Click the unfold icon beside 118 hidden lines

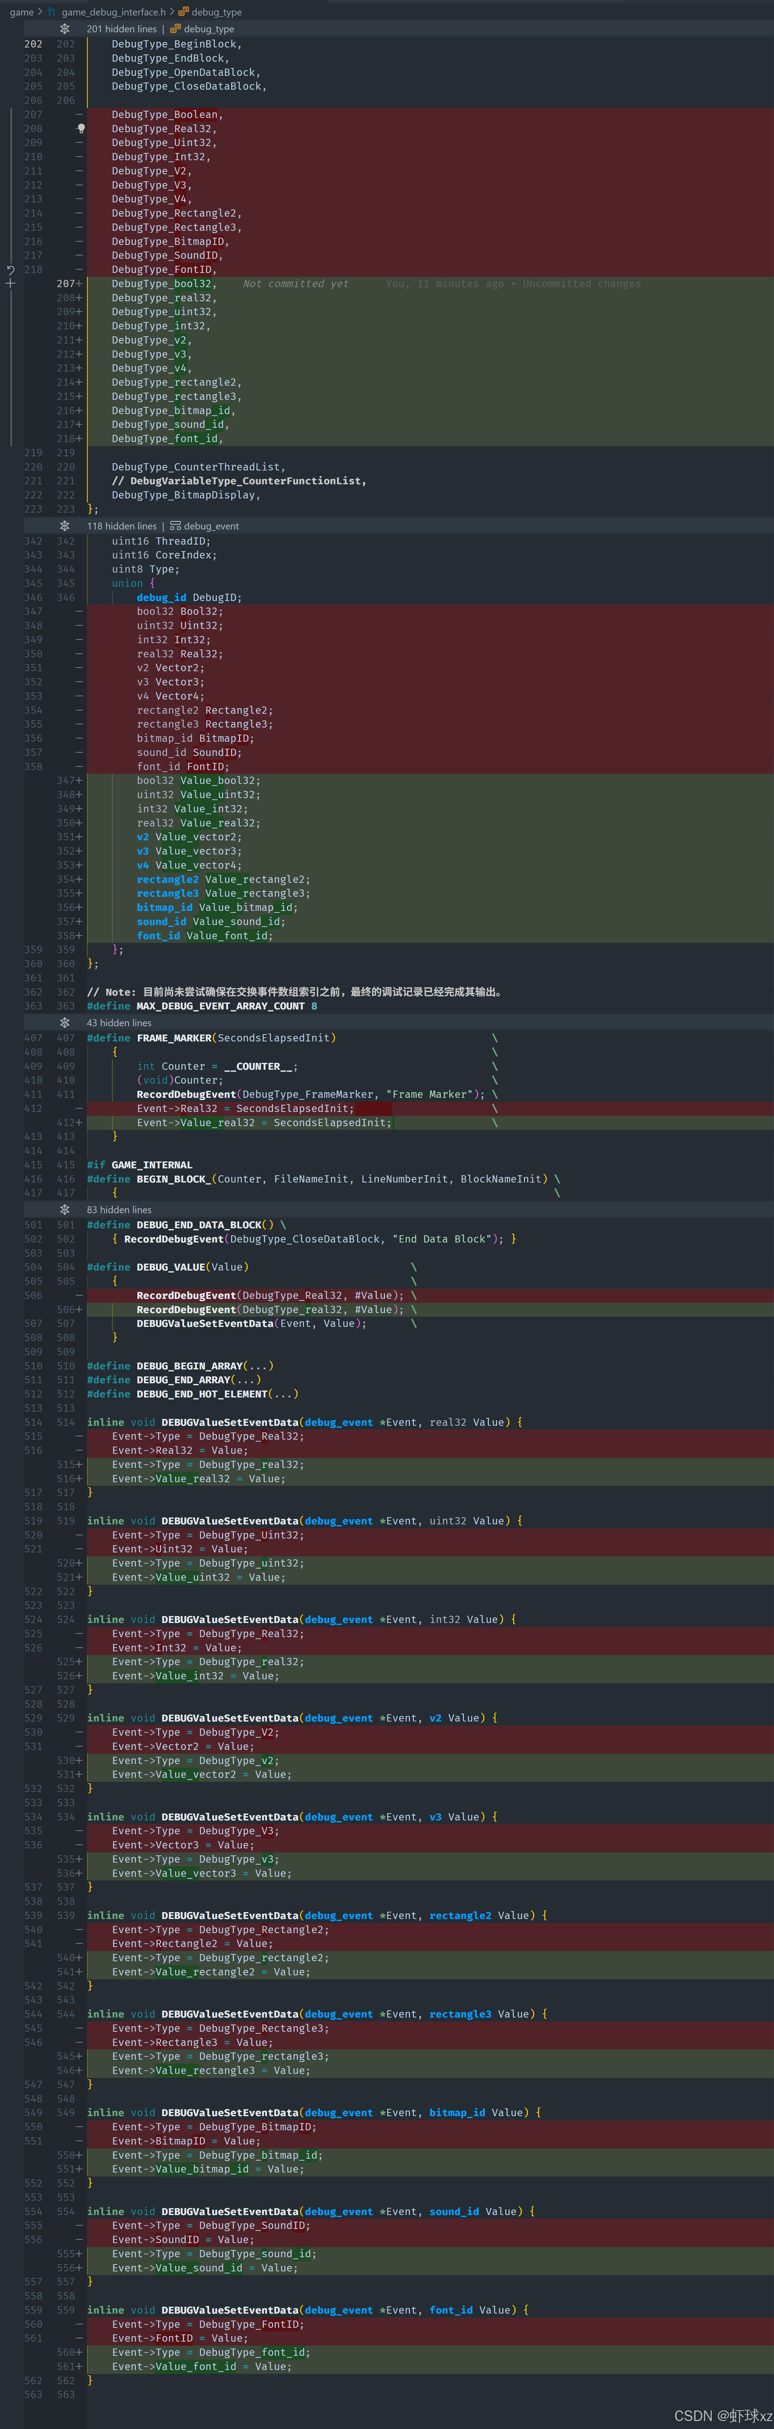(x=64, y=526)
